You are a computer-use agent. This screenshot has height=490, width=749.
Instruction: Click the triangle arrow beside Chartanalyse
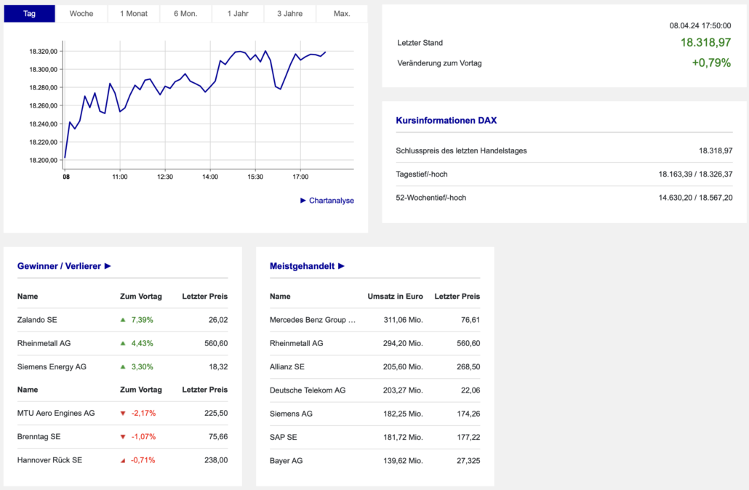coord(303,201)
